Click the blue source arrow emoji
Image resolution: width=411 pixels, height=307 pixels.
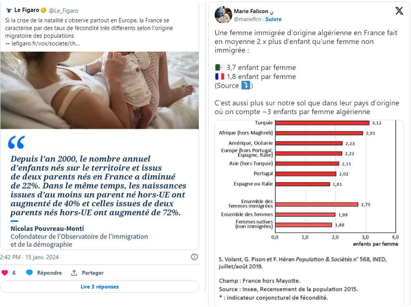click(246, 85)
